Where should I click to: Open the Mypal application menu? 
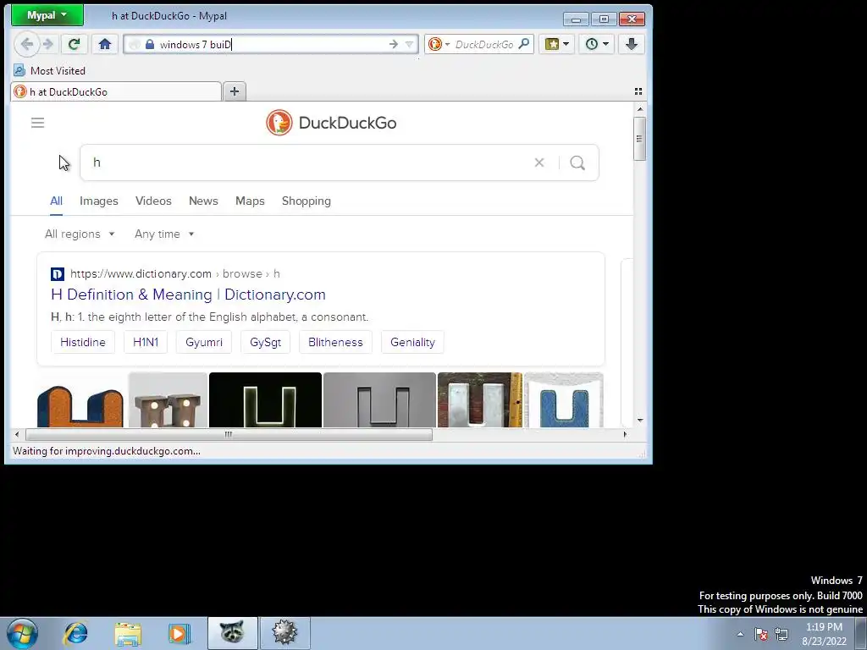tap(47, 15)
